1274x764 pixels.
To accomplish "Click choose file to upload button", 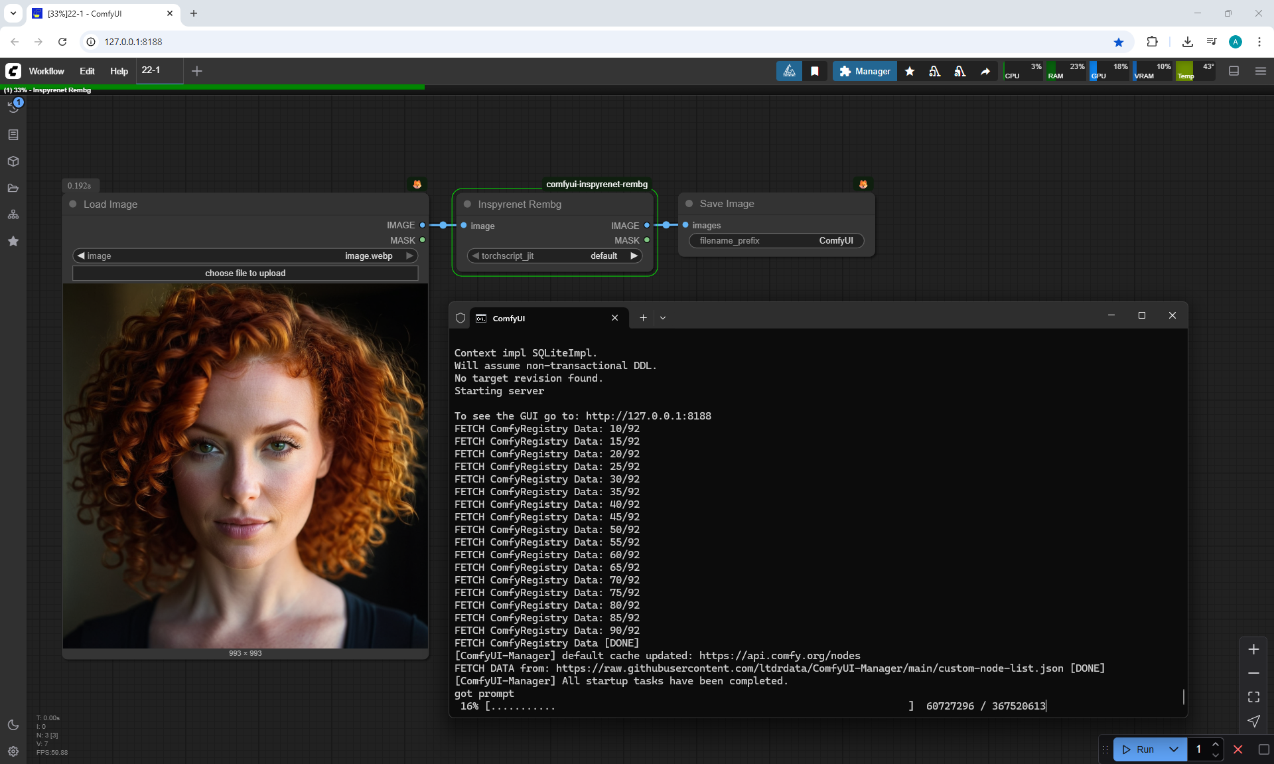I will click(x=245, y=273).
